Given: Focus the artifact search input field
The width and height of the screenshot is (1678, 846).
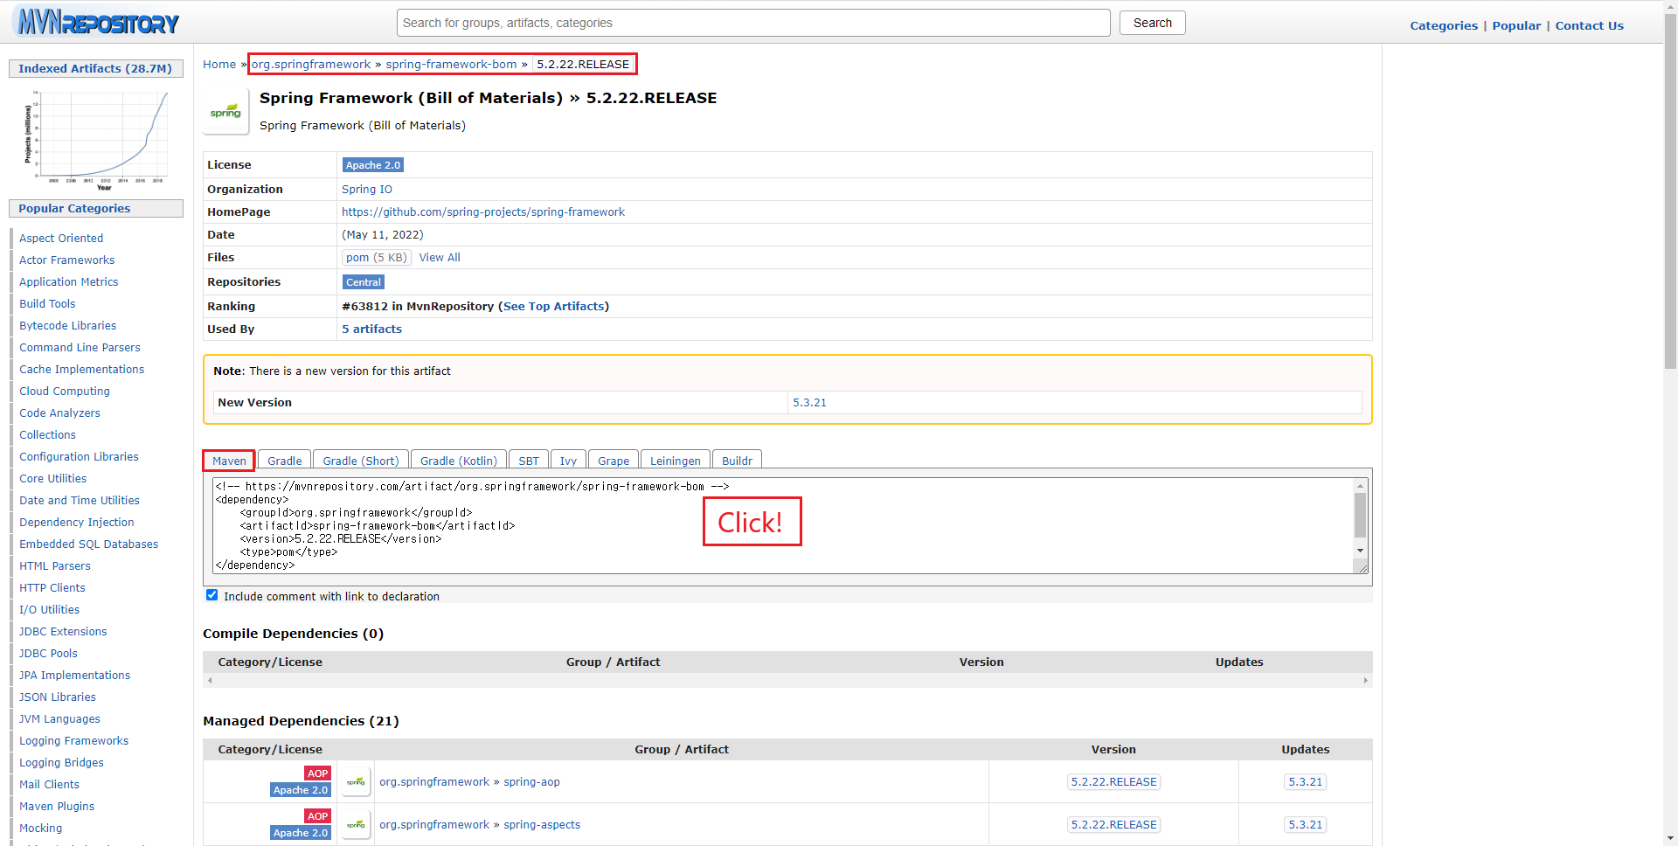Looking at the screenshot, I should (753, 23).
